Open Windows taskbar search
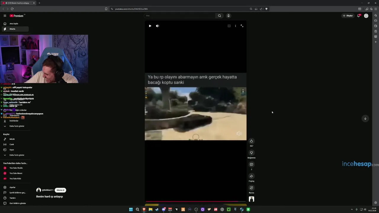The width and height of the screenshot is (379, 213). 137,209
